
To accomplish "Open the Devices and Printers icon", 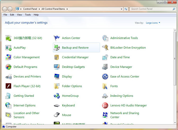I will click(x=8, y=76).
